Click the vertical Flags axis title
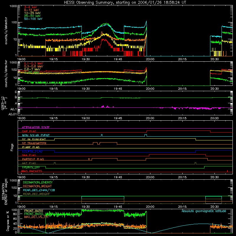 click(x=12, y=147)
